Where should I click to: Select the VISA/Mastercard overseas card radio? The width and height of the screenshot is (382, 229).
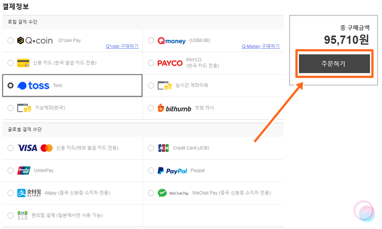click(x=11, y=148)
